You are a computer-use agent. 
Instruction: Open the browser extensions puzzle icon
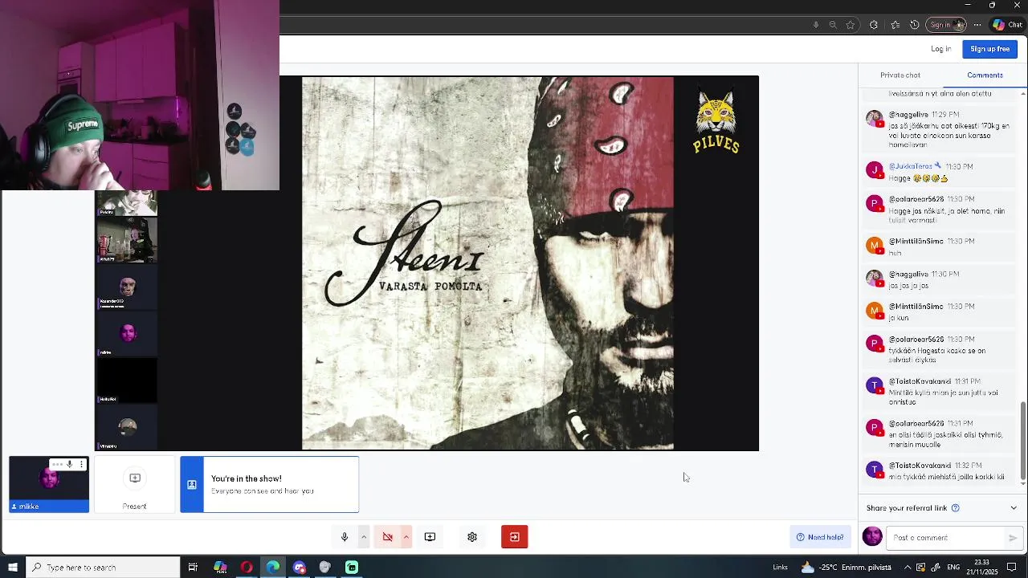tap(874, 25)
